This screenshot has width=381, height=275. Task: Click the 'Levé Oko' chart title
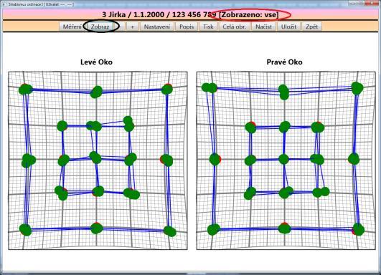[96, 62]
